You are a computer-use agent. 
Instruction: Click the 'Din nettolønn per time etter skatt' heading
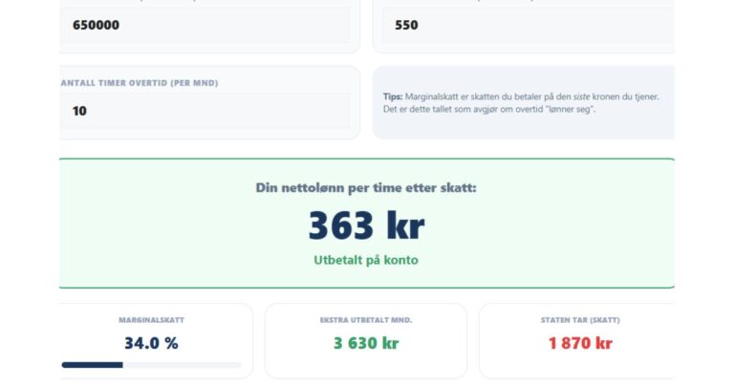(366, 188)
